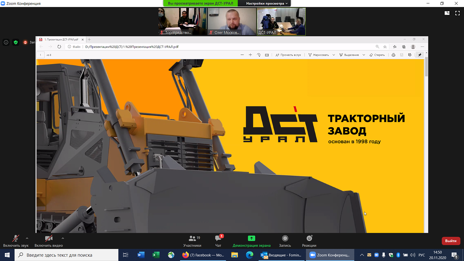The image size is (464, 261).
Task: Open the Chat panel
Action: pyautogui.click(x=218, y=241)
